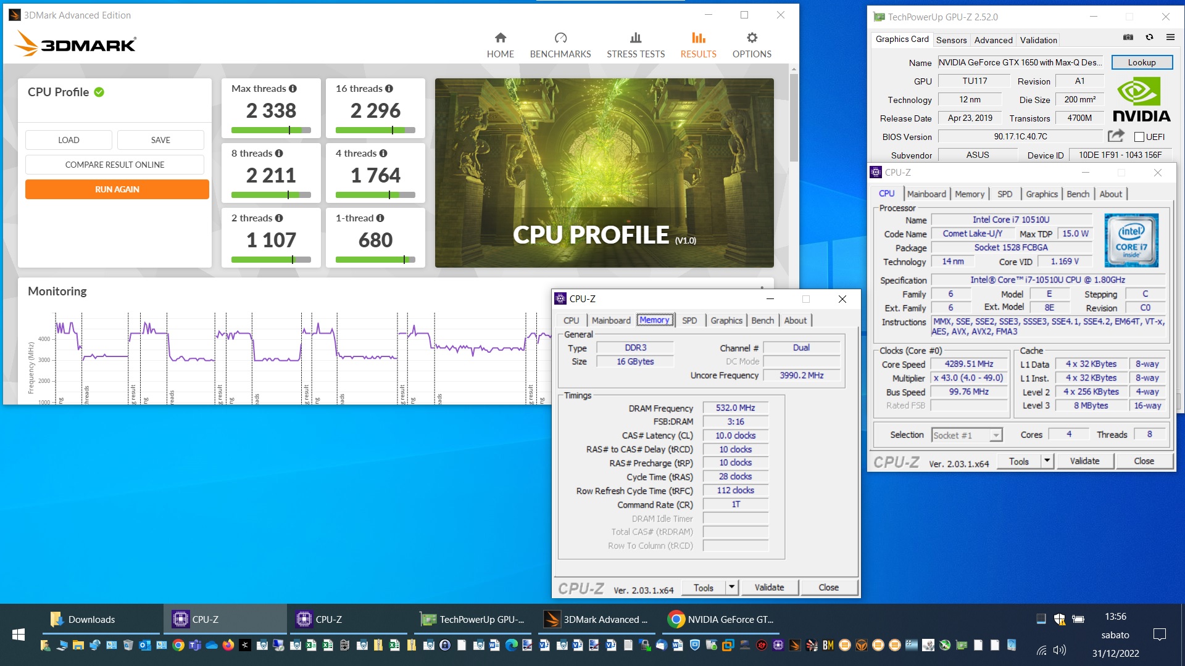
Task: Click COMPARE RESULT ONLINE
Action: pyautogui.click(x=115, y=165)
